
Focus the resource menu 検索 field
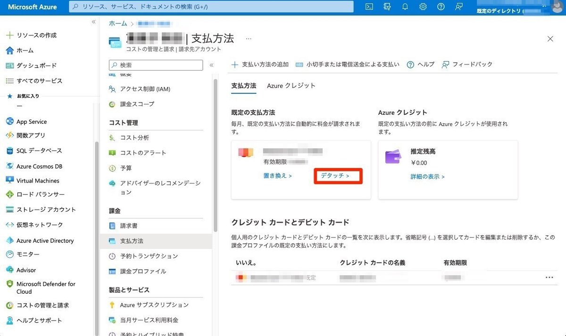pyautogui.click(x=156, y=65)
